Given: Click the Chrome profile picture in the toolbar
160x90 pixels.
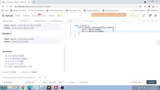Looking at the screenshot, I should 153,6.
